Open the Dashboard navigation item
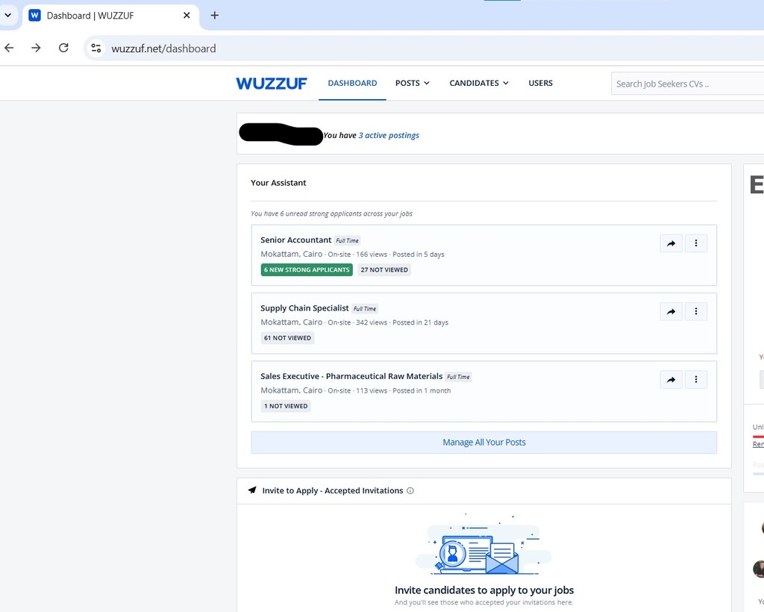 [352, 84]
